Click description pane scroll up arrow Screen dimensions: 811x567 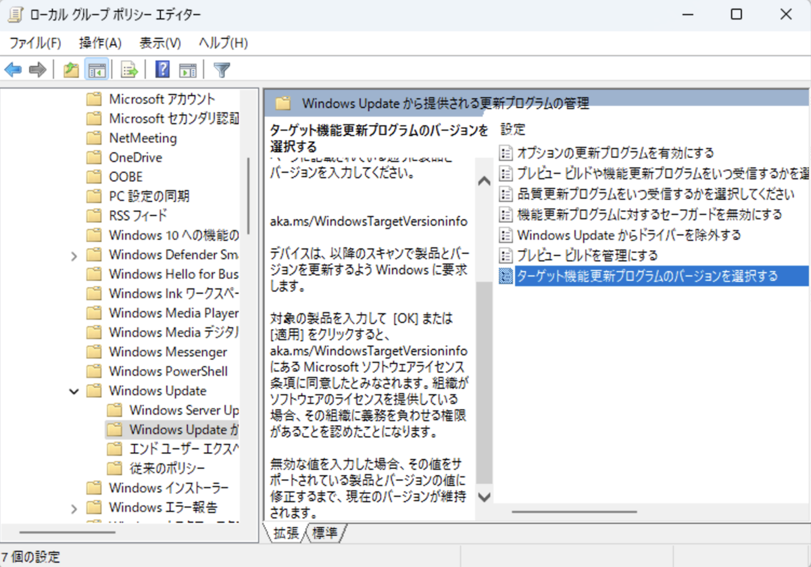coord(484,180)
